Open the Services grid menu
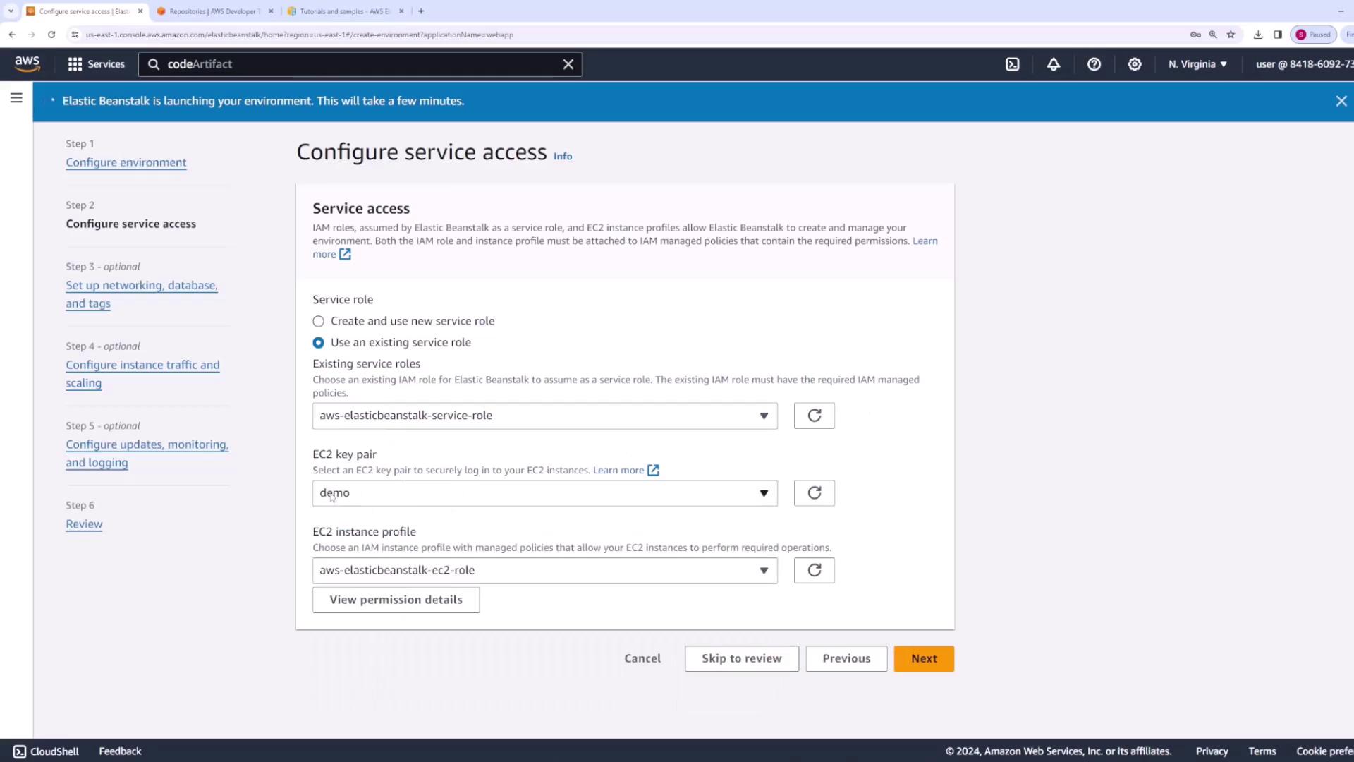The height and width of the screenshot is (762, 1354). 96,64
